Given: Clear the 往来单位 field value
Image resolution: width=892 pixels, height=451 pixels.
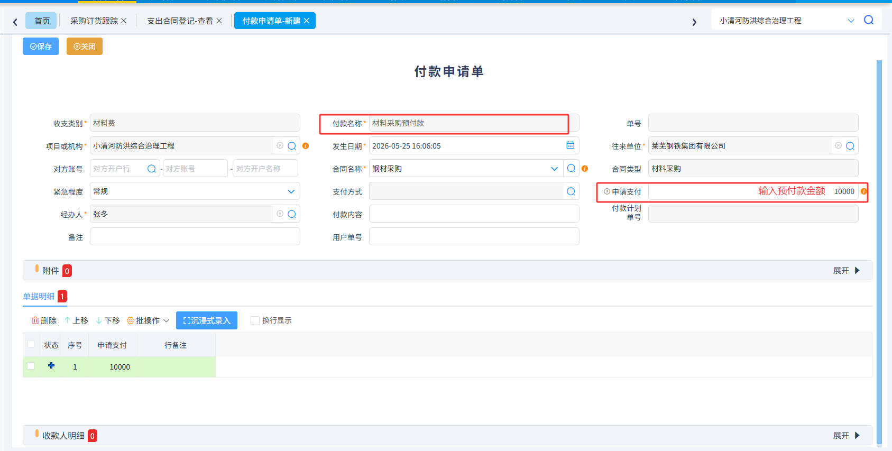Looking at the screenshot, I should [839, 145].
